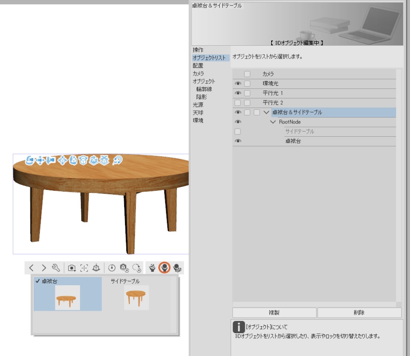410x356 pixels.
Task: Toggle the magnet snap to 3D model icon
Action: [117, 160]
